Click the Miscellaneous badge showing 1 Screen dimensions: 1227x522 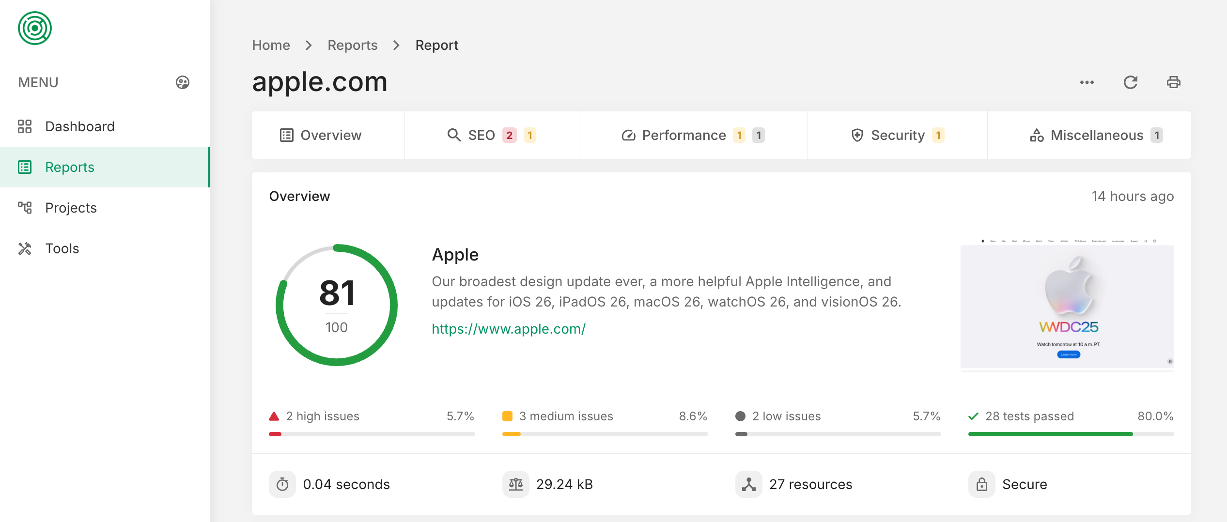pos(1157,135)
